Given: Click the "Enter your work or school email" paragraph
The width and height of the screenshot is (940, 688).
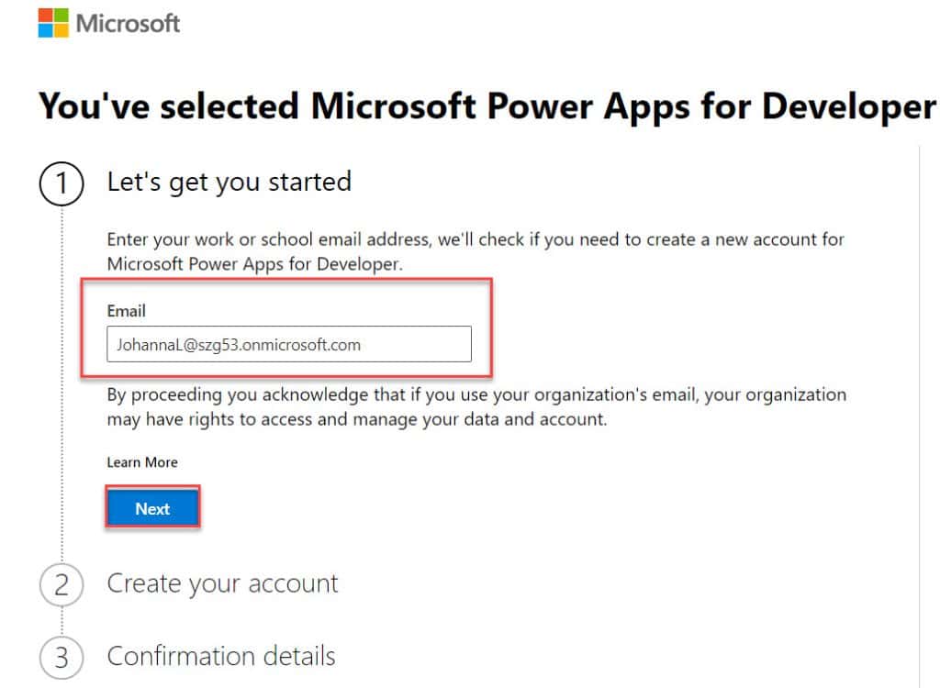Looking at the screenshot, I should (x=476, y=251).
